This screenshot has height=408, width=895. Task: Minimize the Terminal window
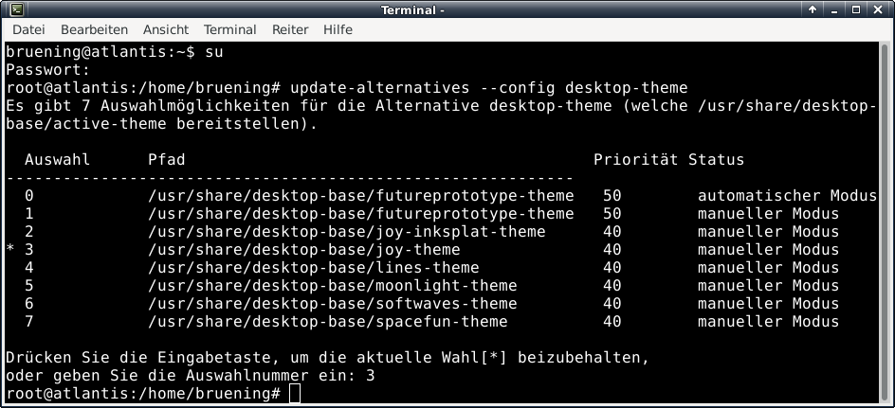pyautogui.click(x=834, y=10)
